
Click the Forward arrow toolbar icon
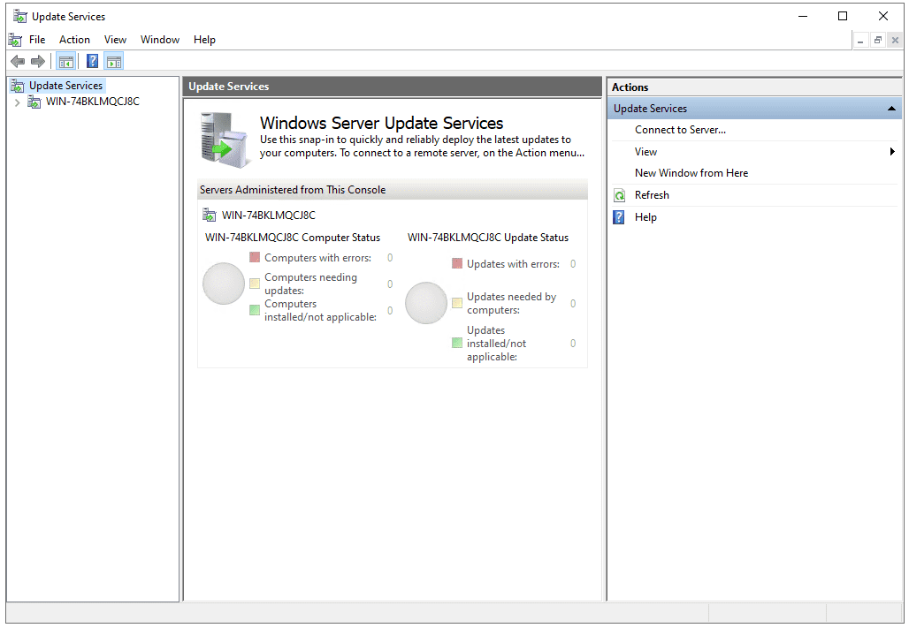(38, 61)
